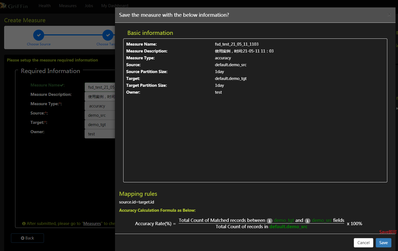Click the Owner field with test
398x251 pixels.
tap(100, 134)
